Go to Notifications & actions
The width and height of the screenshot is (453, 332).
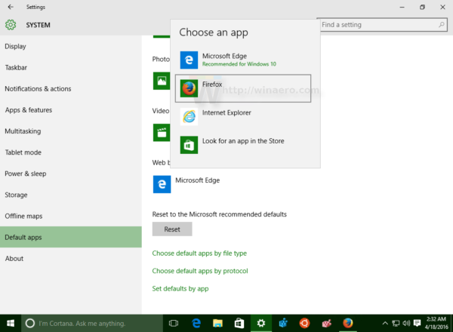pyautogui.click(x=71, y=88)
